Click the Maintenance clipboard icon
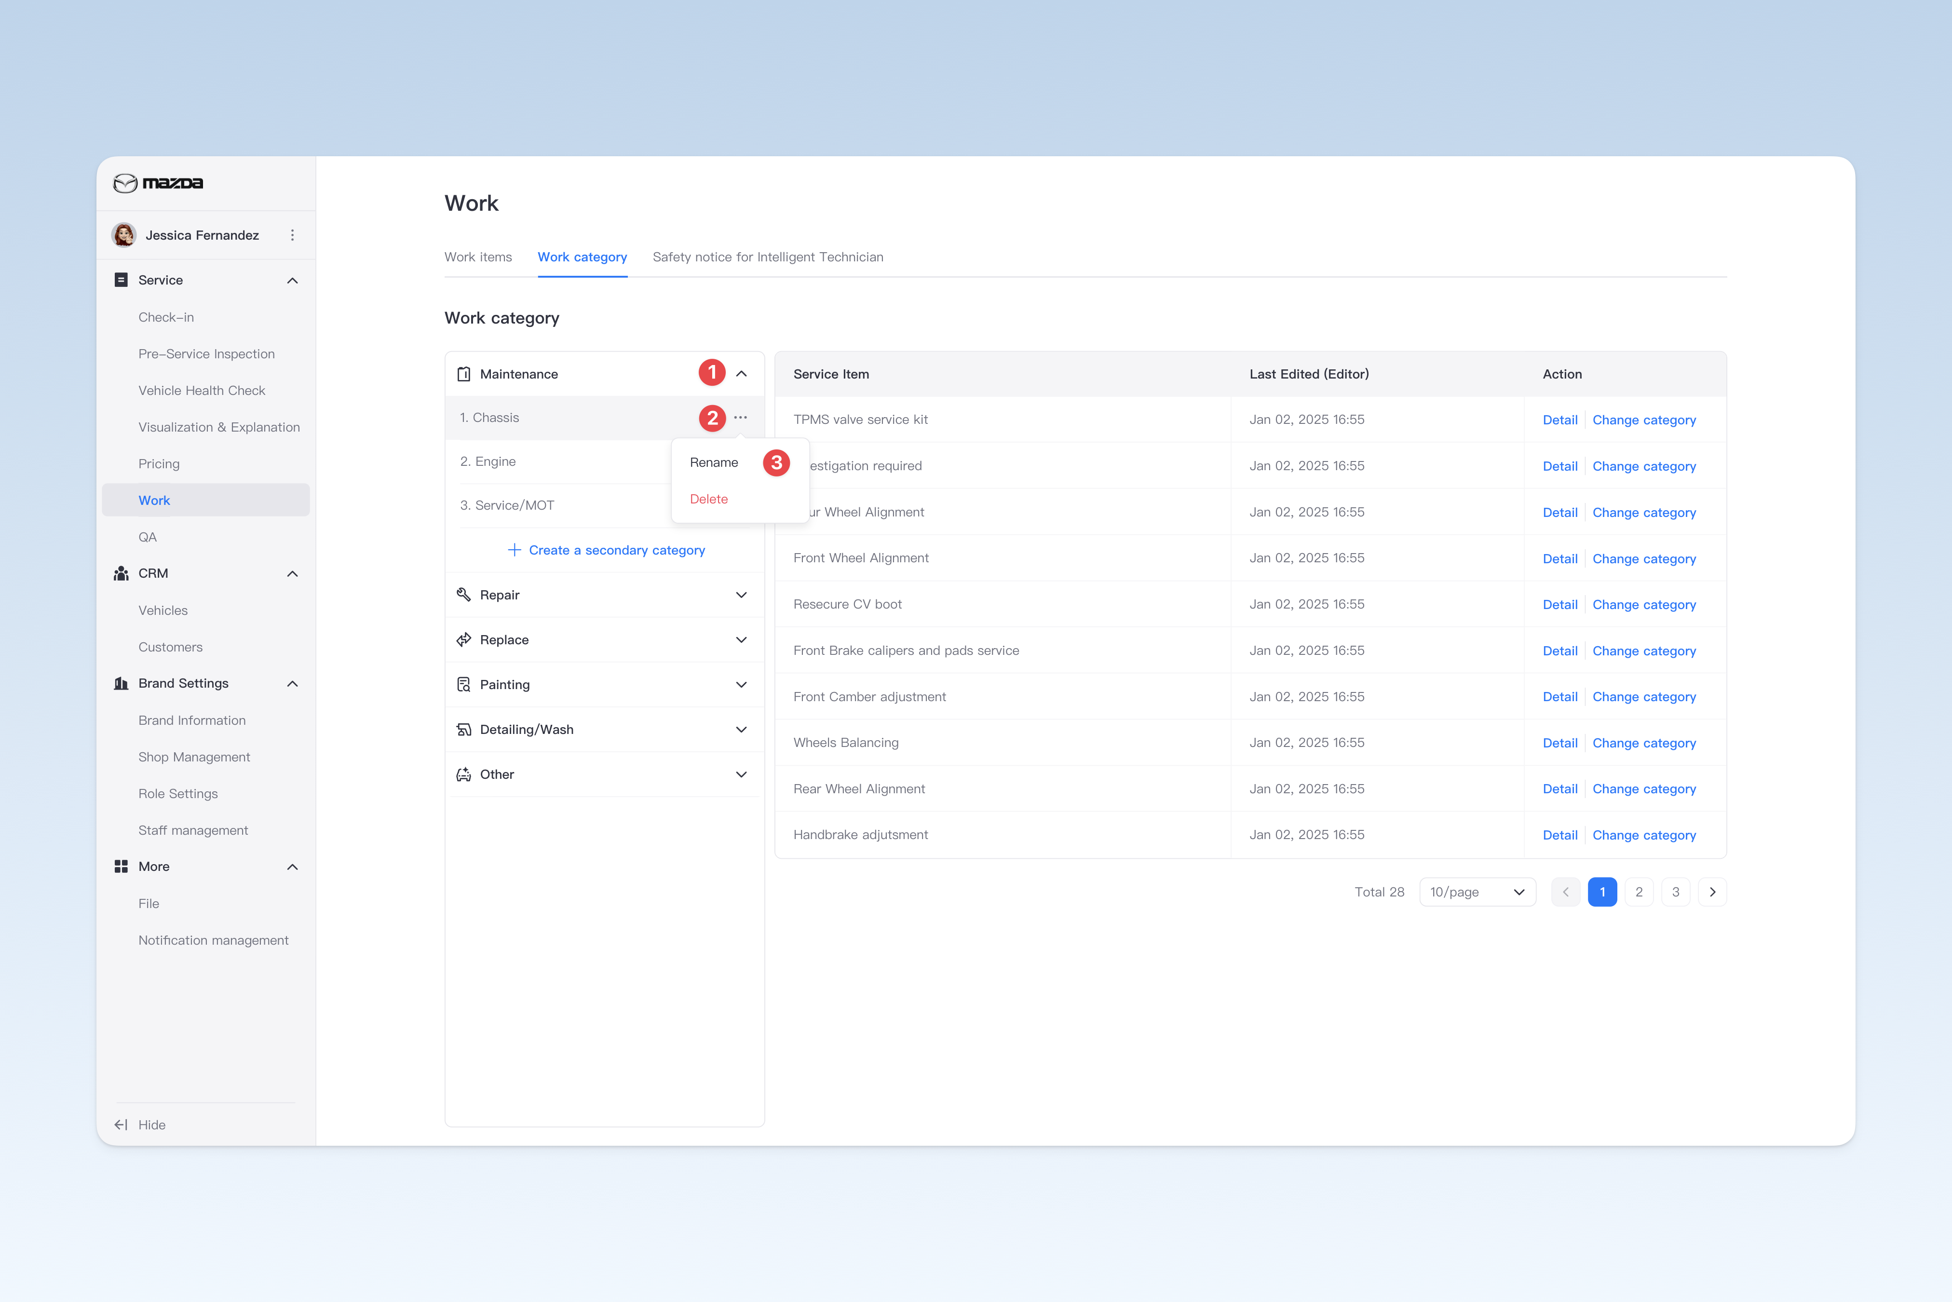The height and width of the screenshot is (1302, 1952). 464,375
